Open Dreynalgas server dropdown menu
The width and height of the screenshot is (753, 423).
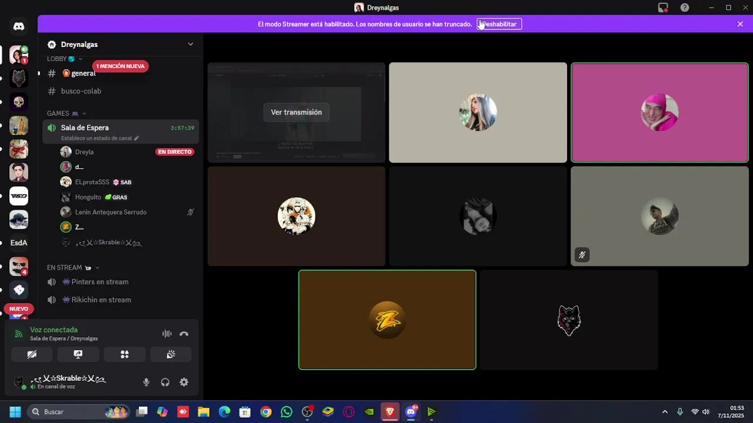coord(190,44)
